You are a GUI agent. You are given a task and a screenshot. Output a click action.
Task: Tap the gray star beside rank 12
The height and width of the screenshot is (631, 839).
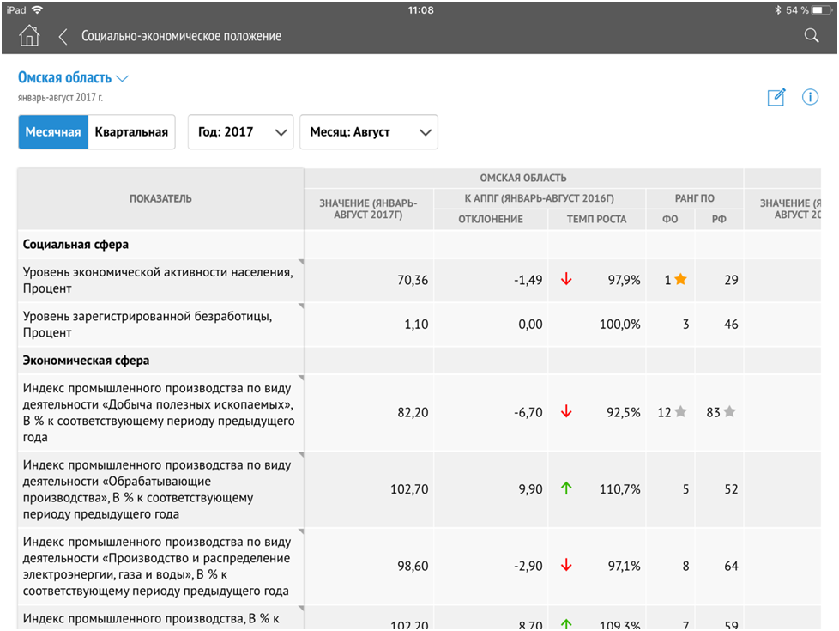tap(680, 412)
